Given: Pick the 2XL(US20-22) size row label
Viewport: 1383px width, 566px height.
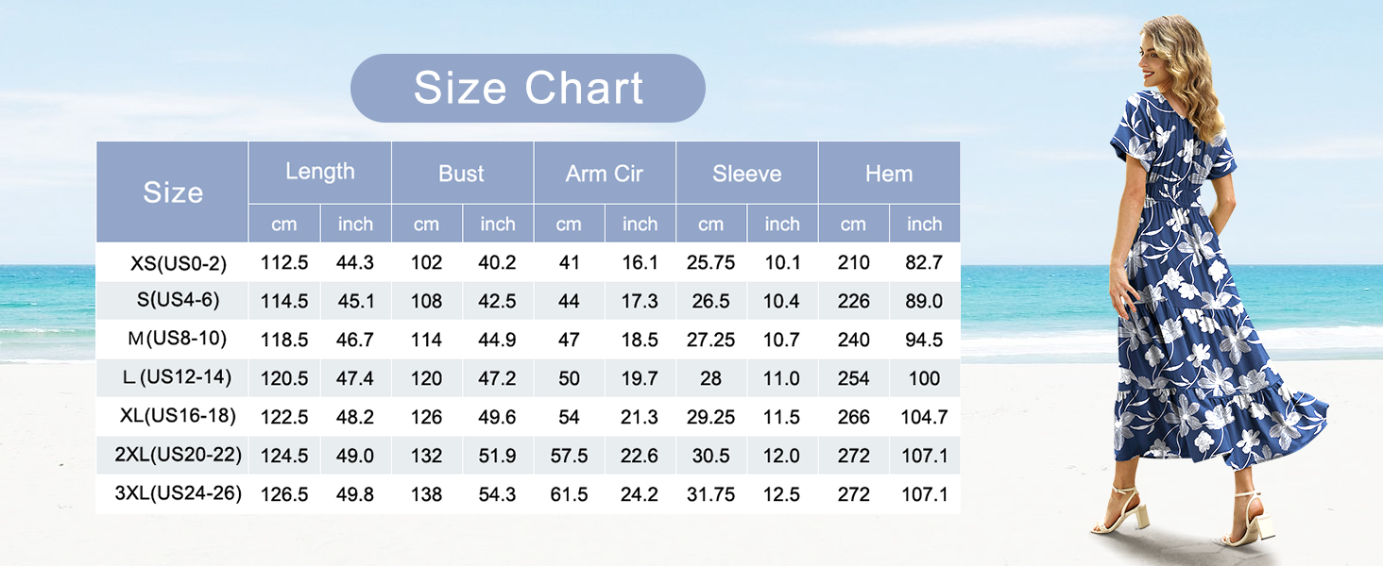Looking at the screenshot, I should point(179,455).
